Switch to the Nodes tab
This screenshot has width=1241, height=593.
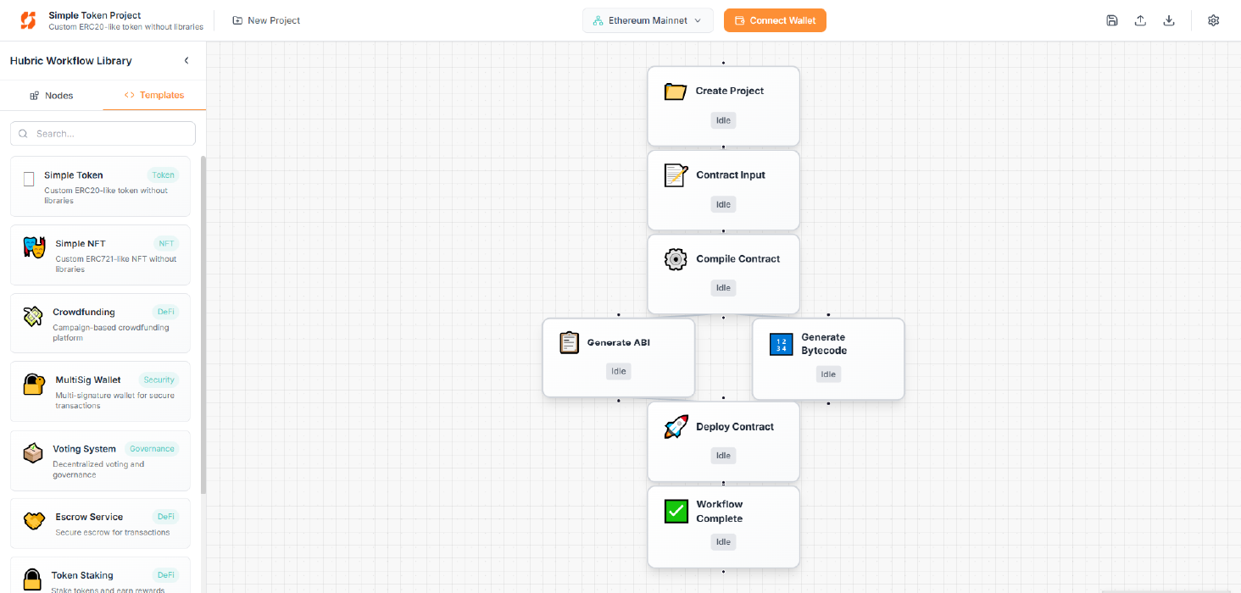(52, 96)
